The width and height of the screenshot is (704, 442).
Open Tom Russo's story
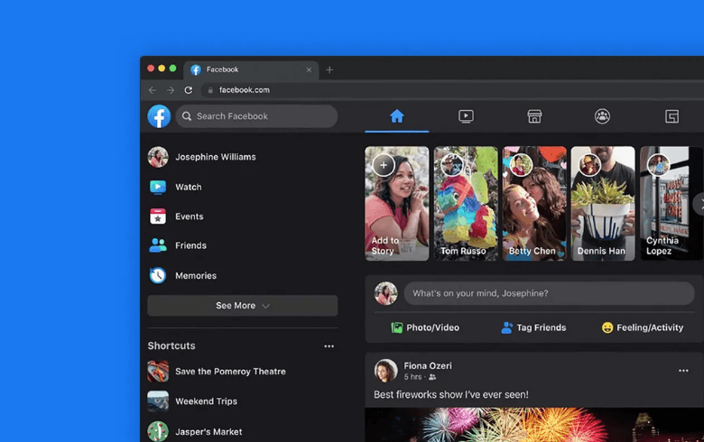click(x=466, y=204)
